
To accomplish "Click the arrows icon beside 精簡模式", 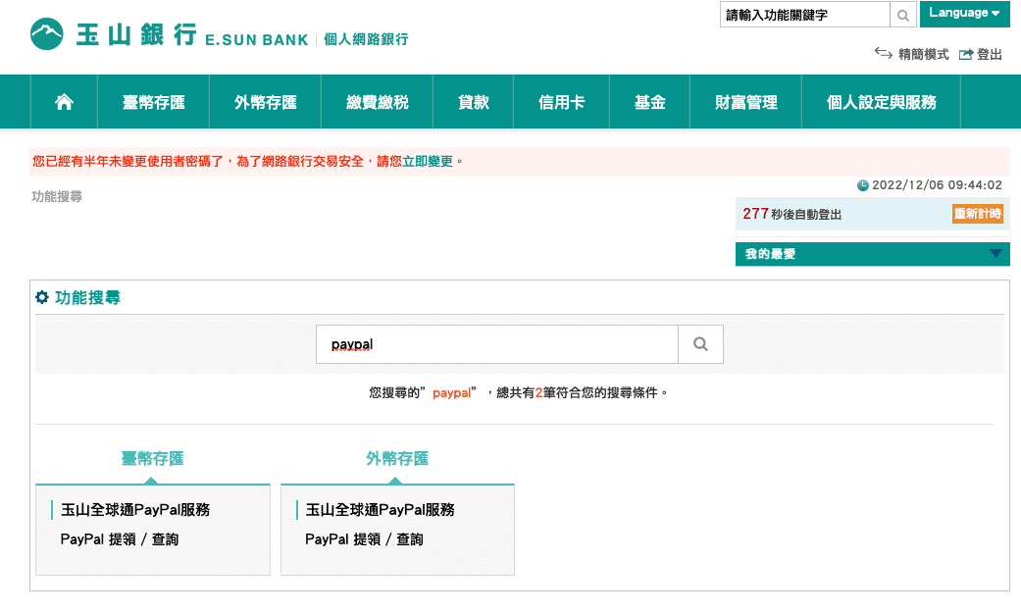I will (x=884, y=55).
